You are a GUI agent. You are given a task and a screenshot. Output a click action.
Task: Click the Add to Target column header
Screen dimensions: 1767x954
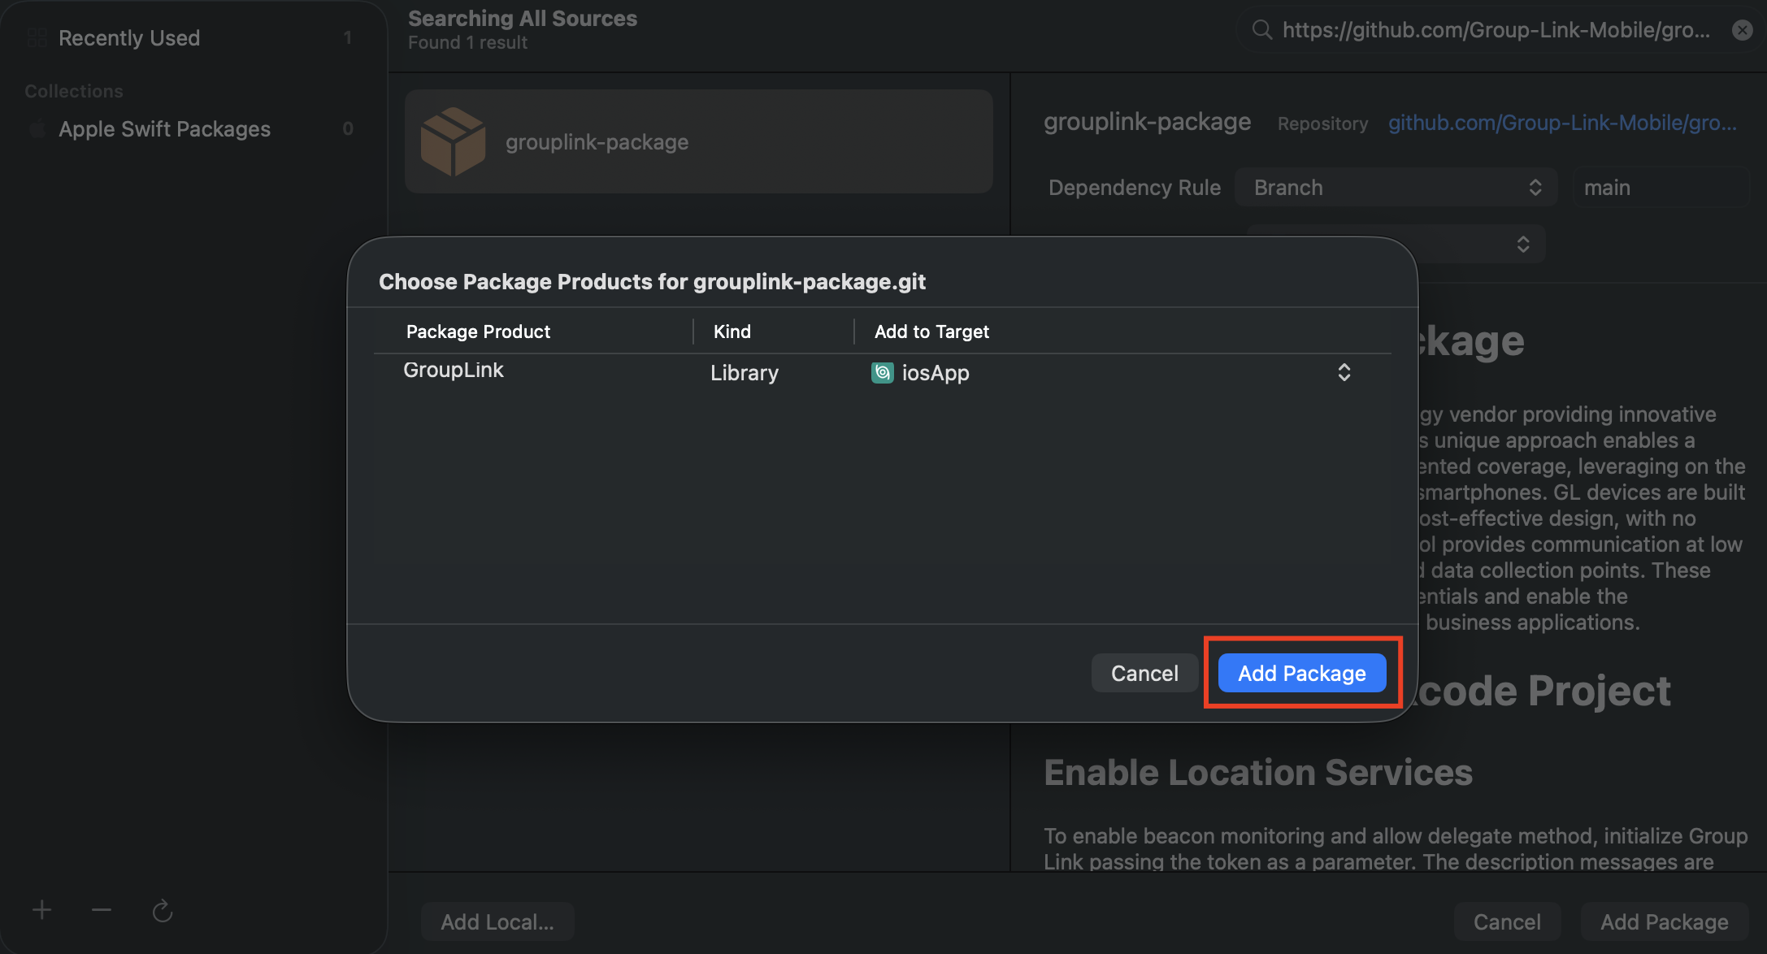(x=931, y=332)
